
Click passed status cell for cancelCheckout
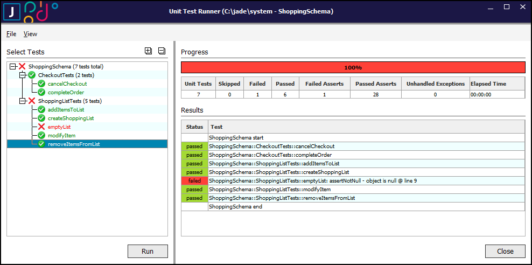click(x=194, y=147)
